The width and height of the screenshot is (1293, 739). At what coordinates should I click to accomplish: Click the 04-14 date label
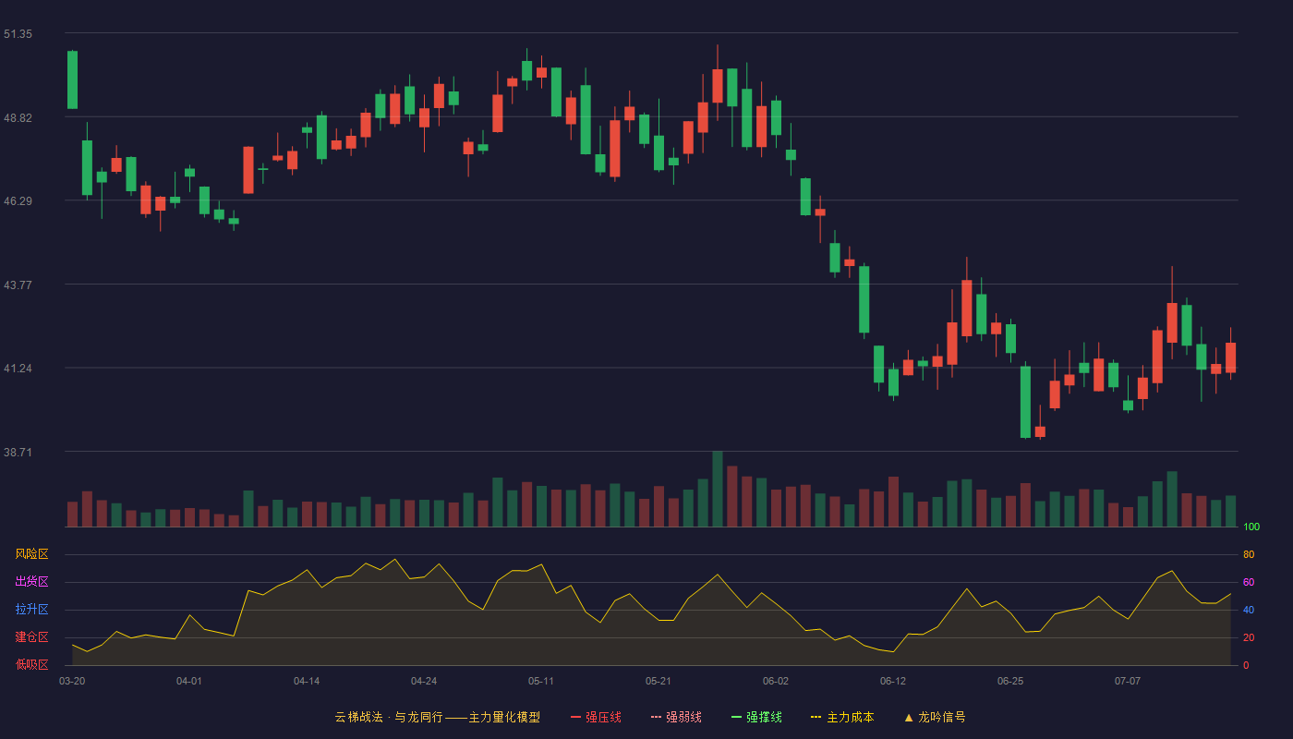click(307, 681)
